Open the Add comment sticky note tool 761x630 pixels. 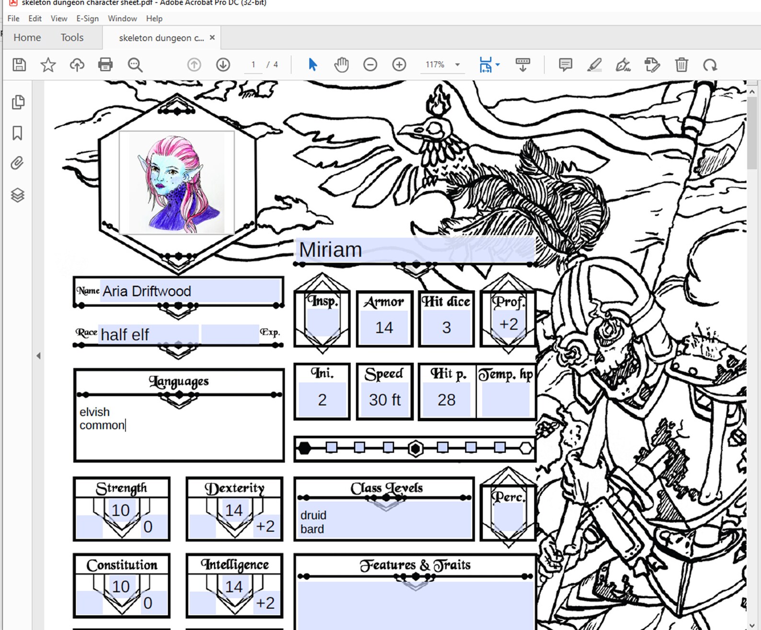pos(565,65)
